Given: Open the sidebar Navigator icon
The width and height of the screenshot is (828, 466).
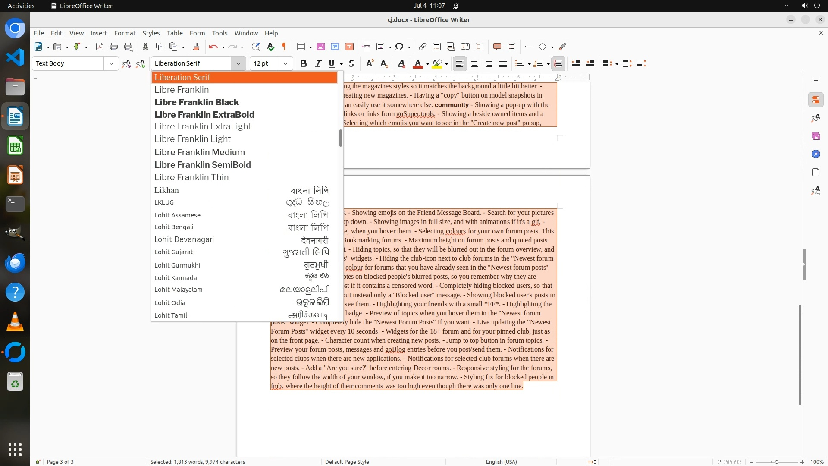Looking at the screenshot, I should coord(815,154).
